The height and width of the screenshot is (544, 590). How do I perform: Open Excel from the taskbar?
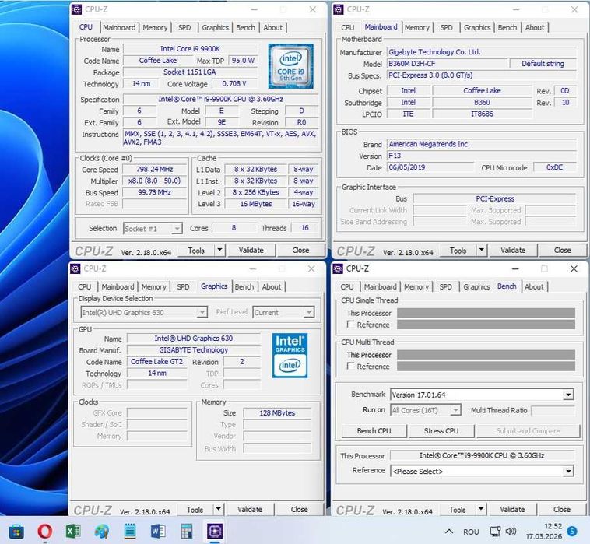pos(73,532)
